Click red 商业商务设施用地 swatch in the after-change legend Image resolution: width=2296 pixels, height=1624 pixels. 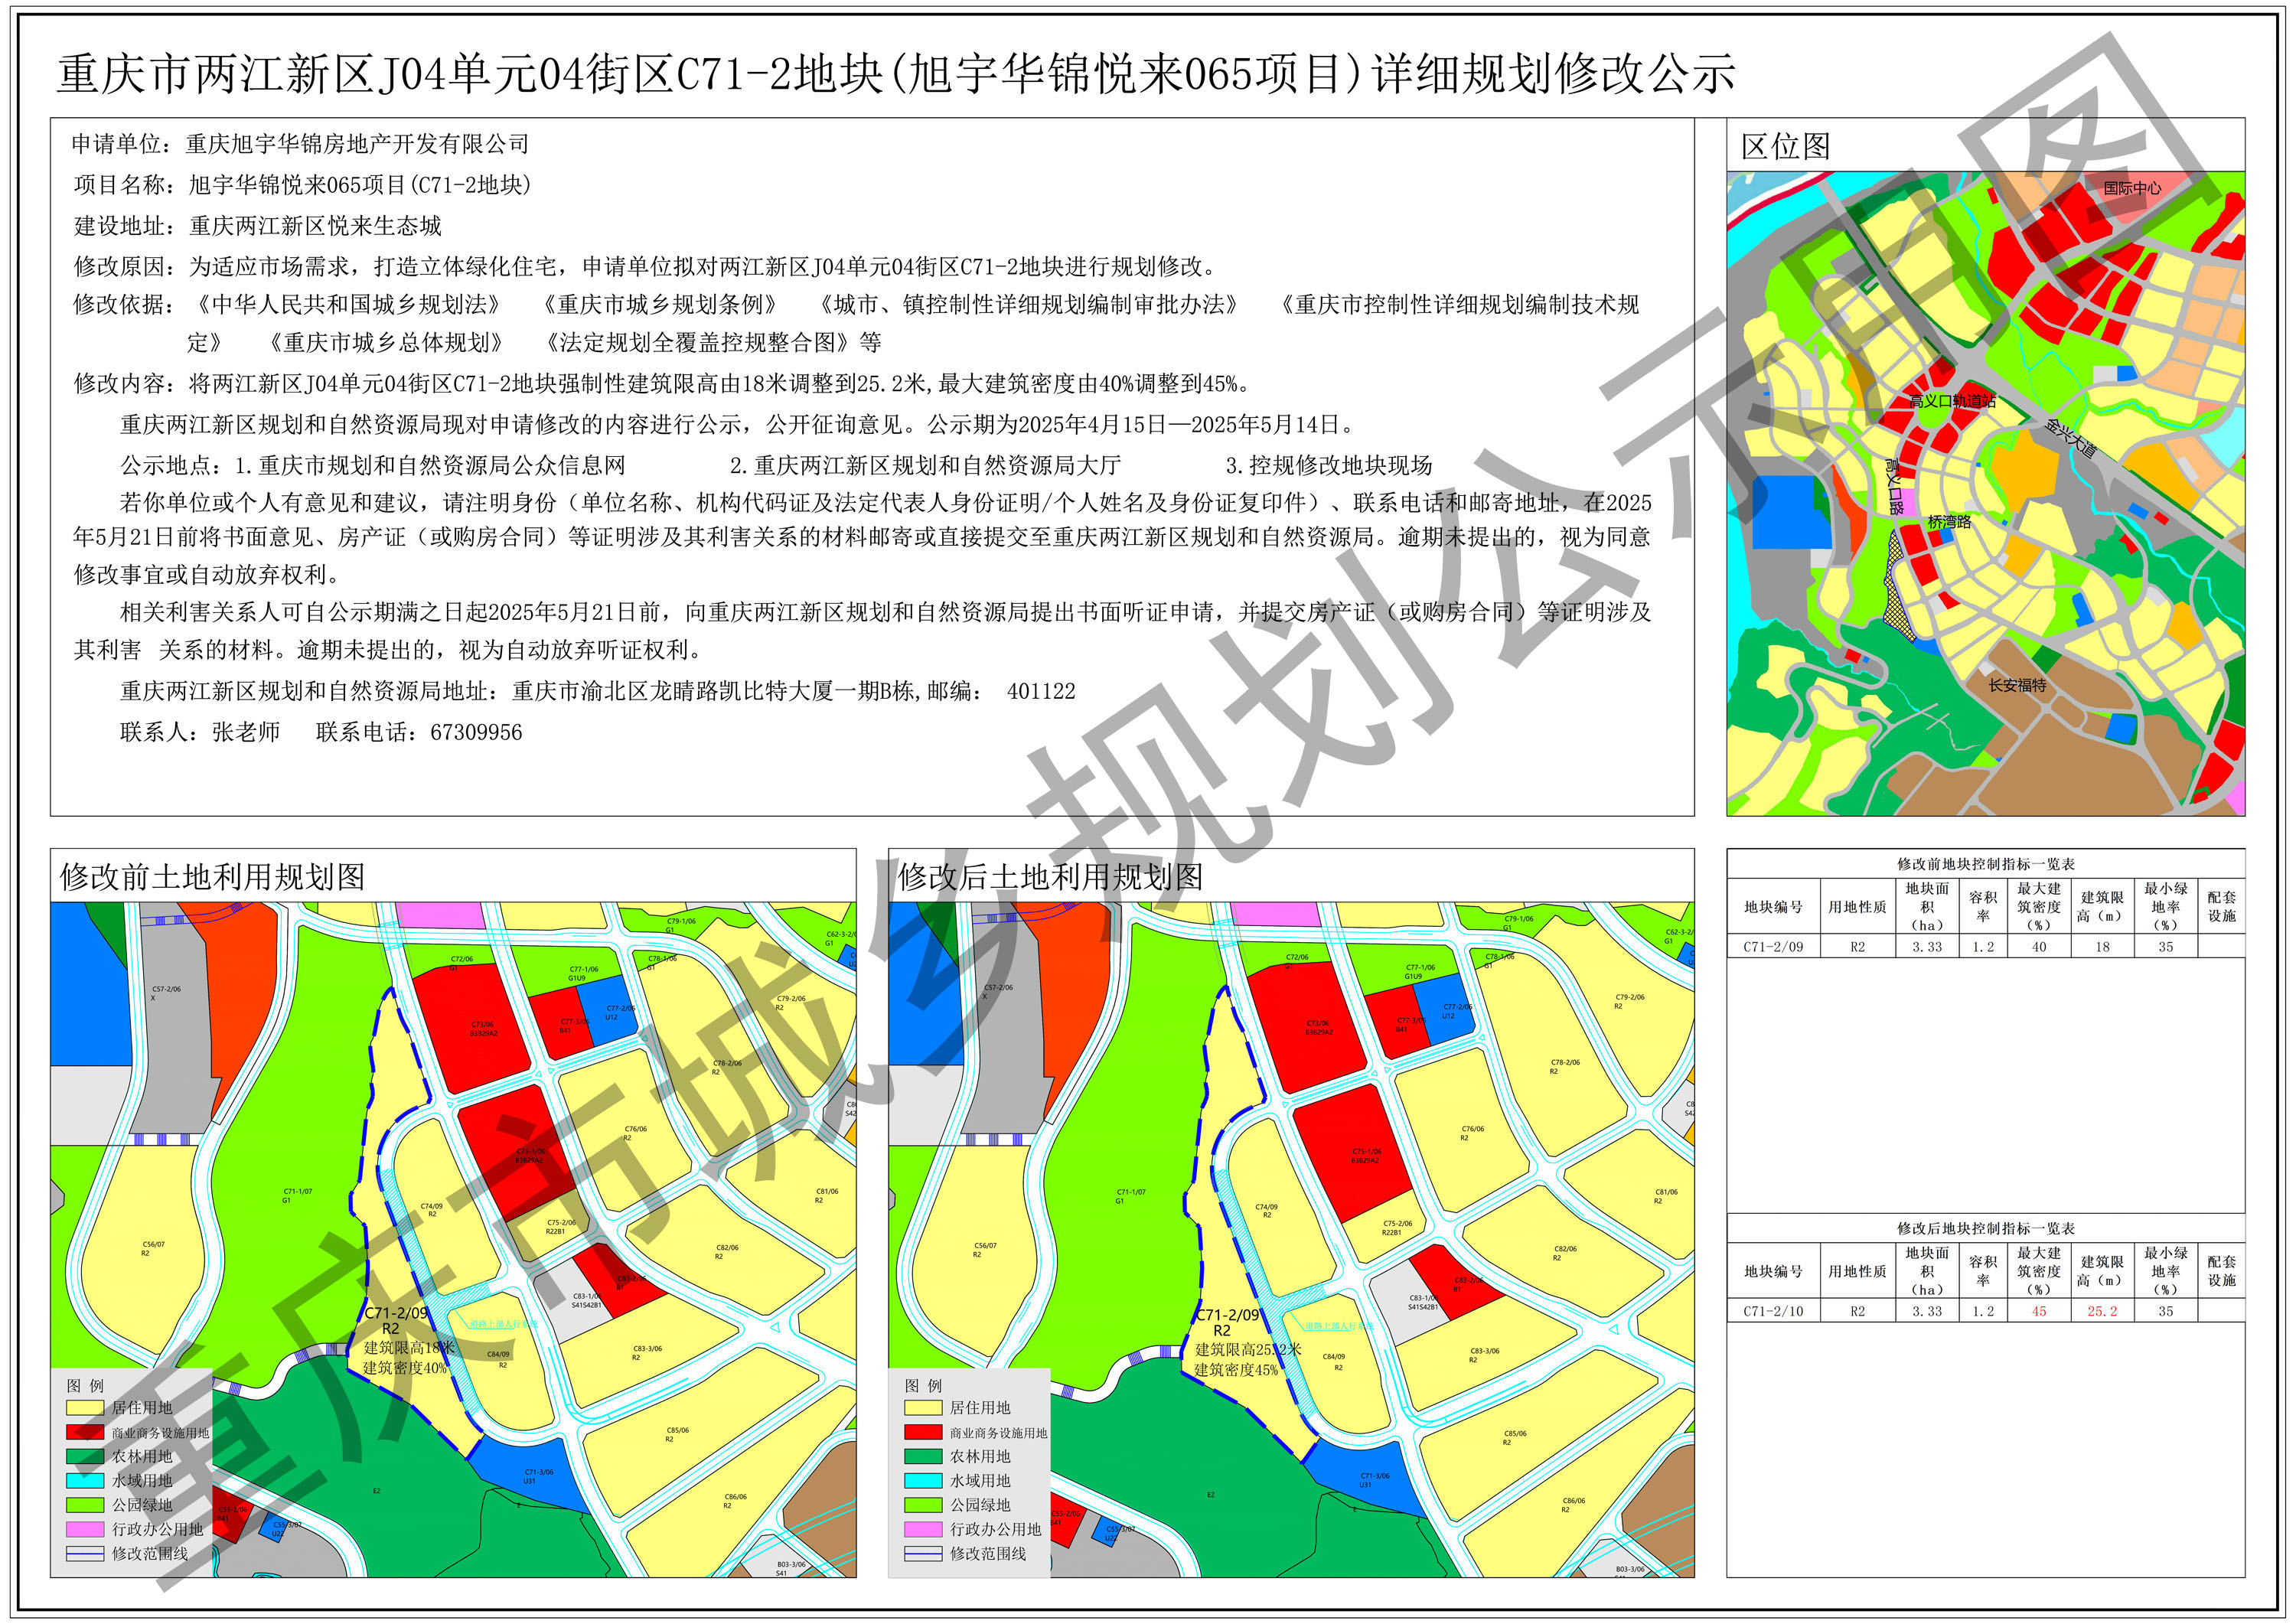tap(923, 1433)
